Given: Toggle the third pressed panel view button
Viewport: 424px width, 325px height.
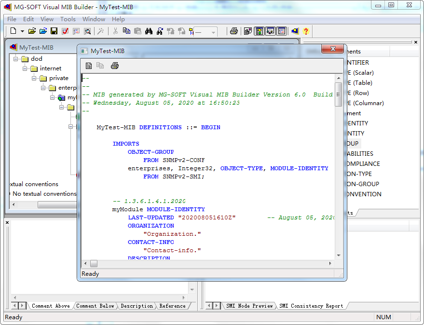Looking at the screenshot, I should [x=282, y=31].
